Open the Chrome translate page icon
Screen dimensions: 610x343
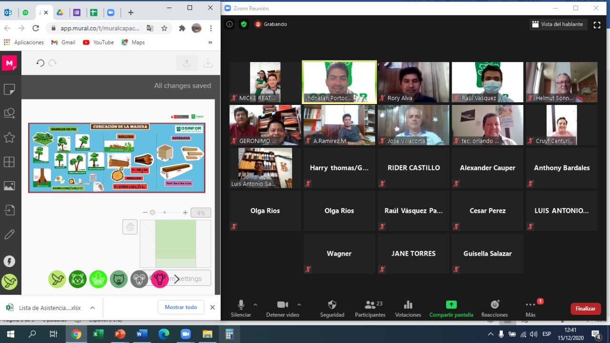(150, 28)
